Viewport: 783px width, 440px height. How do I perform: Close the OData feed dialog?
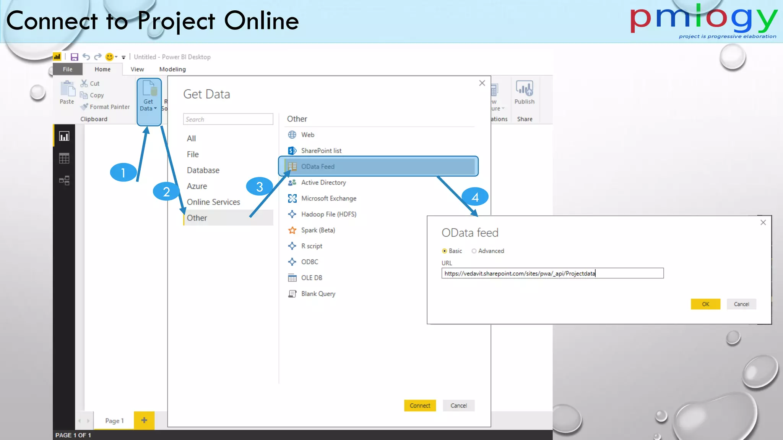763,223
